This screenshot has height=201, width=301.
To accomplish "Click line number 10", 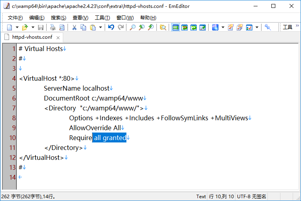I will [x=13, y=138].
